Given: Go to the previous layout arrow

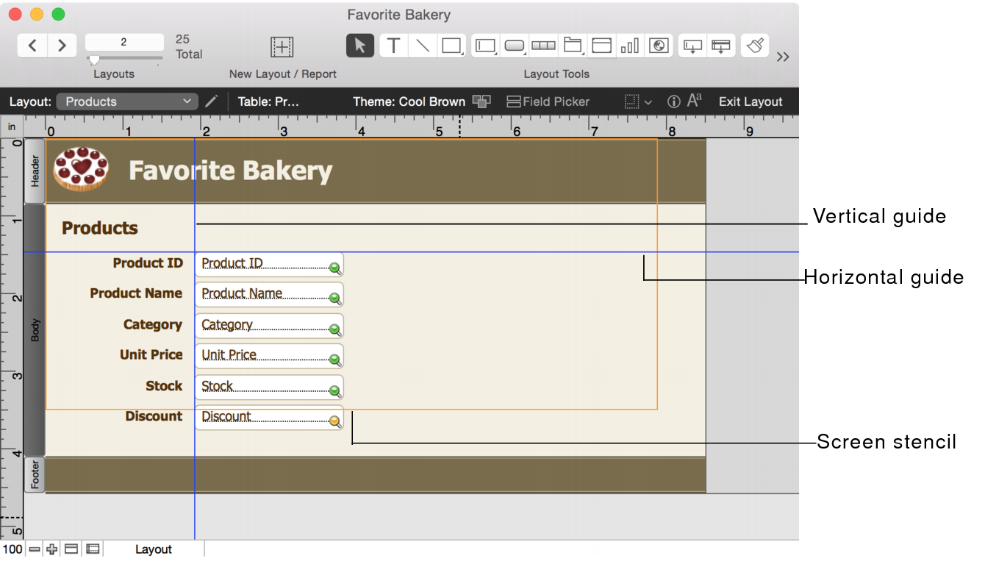Looking at the screenshot, I should click(32, 46).
